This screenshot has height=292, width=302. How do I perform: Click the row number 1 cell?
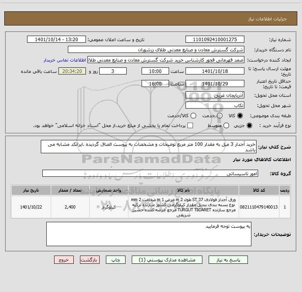coord(285,207)
